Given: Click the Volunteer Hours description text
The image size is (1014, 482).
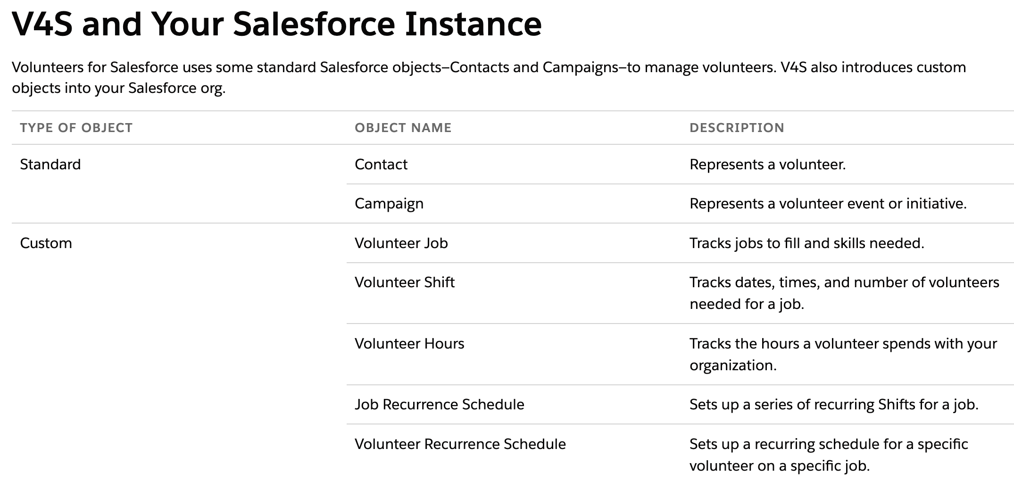Looking at the screenshot, I should (843, 354).
